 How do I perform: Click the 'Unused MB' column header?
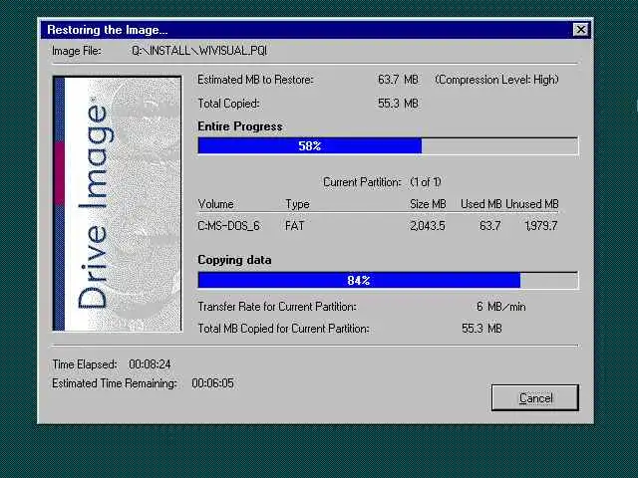tap(532, 204)
